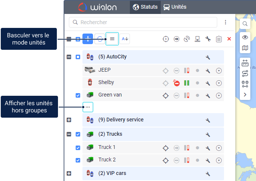The height and width of the screenshot is (181, 256).
Task: Click header wrench properties icon
Action: pyautogui.click(x=208, y=39)
